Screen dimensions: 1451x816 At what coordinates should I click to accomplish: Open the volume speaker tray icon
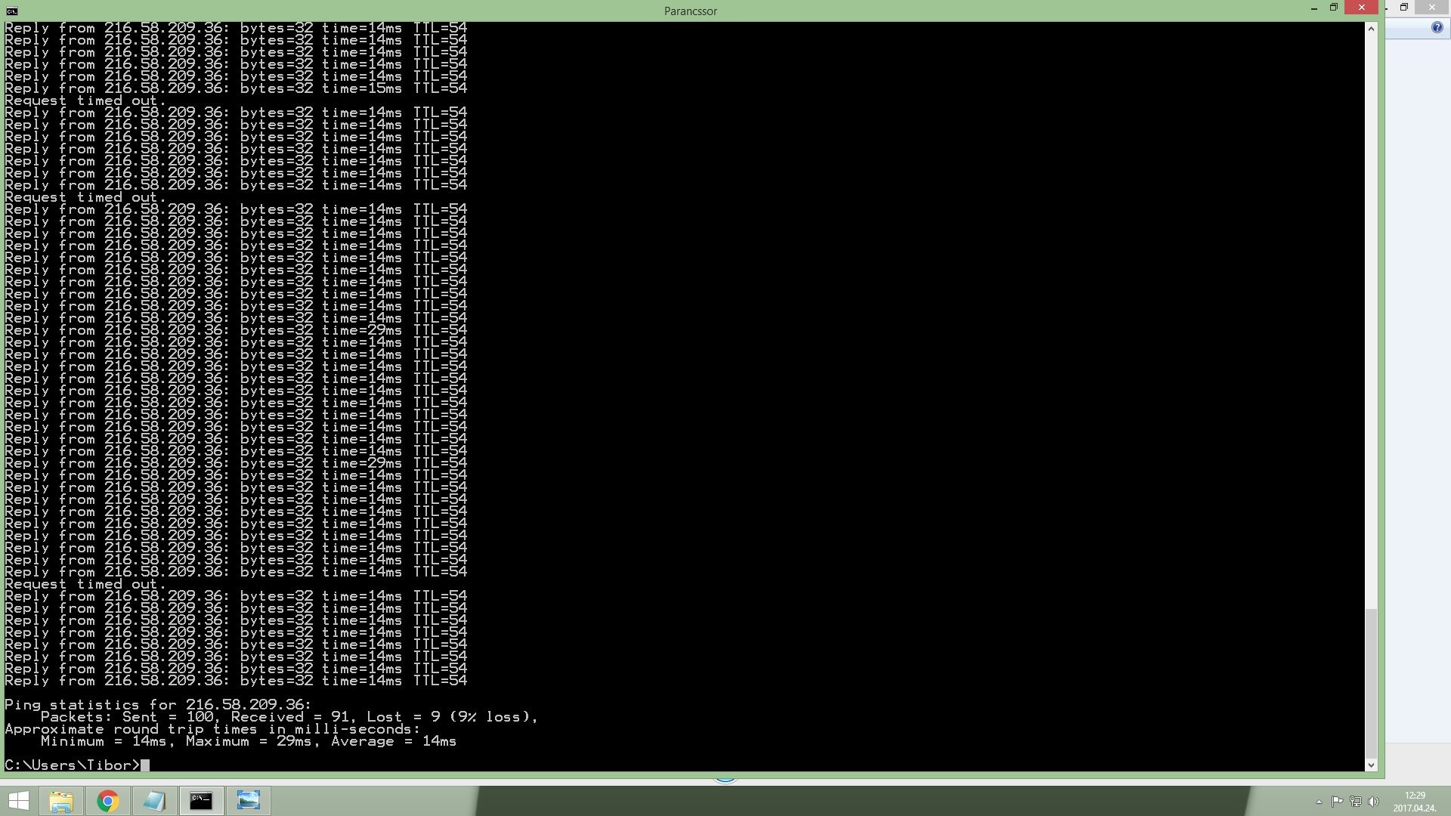point(1373,802)
